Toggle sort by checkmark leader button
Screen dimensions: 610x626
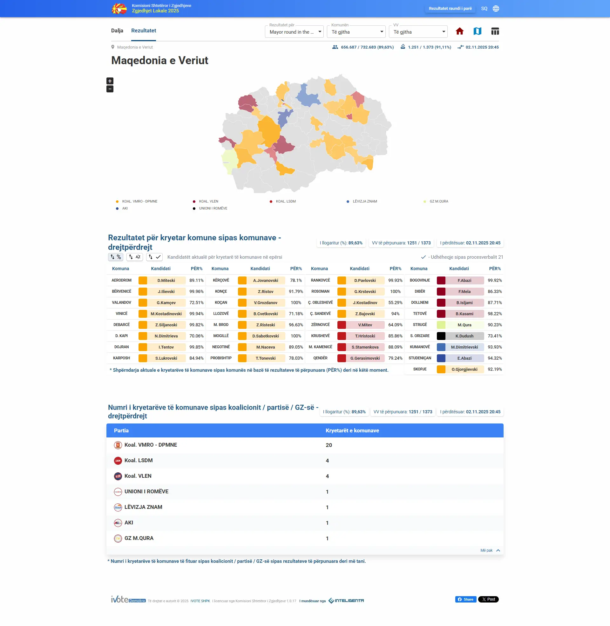click(x=154, y=257)
